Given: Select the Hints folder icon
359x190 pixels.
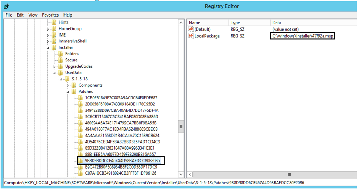Looking at the screenshot, I should click(x=54, y=22).
